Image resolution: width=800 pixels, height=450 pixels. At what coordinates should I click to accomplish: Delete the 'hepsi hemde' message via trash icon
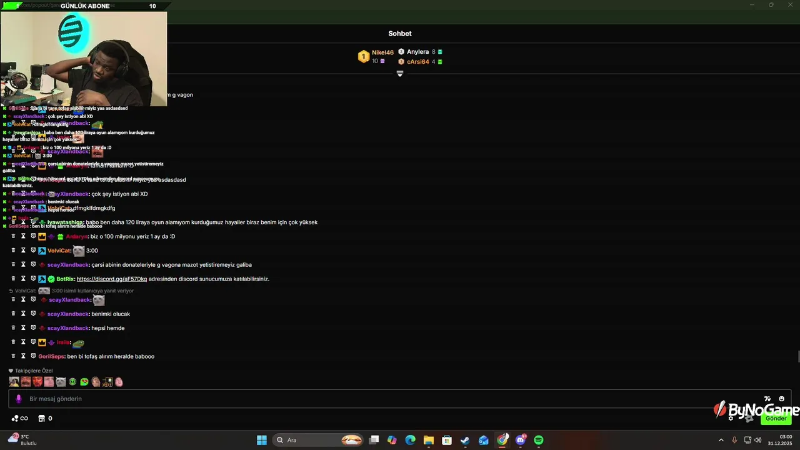click(13, 328)
